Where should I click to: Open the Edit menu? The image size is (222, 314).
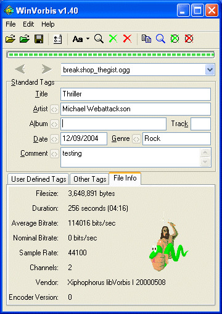pyautogui.click(x=28, y=24)
